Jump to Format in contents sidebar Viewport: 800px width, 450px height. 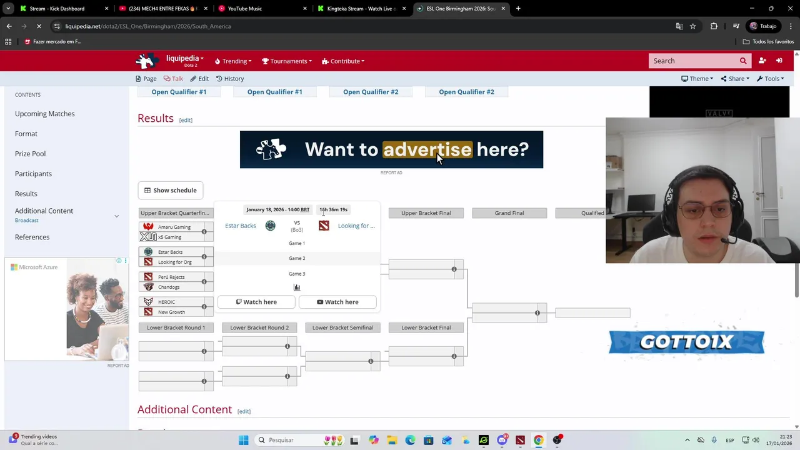pyautogui.click(x=26, y=134)
